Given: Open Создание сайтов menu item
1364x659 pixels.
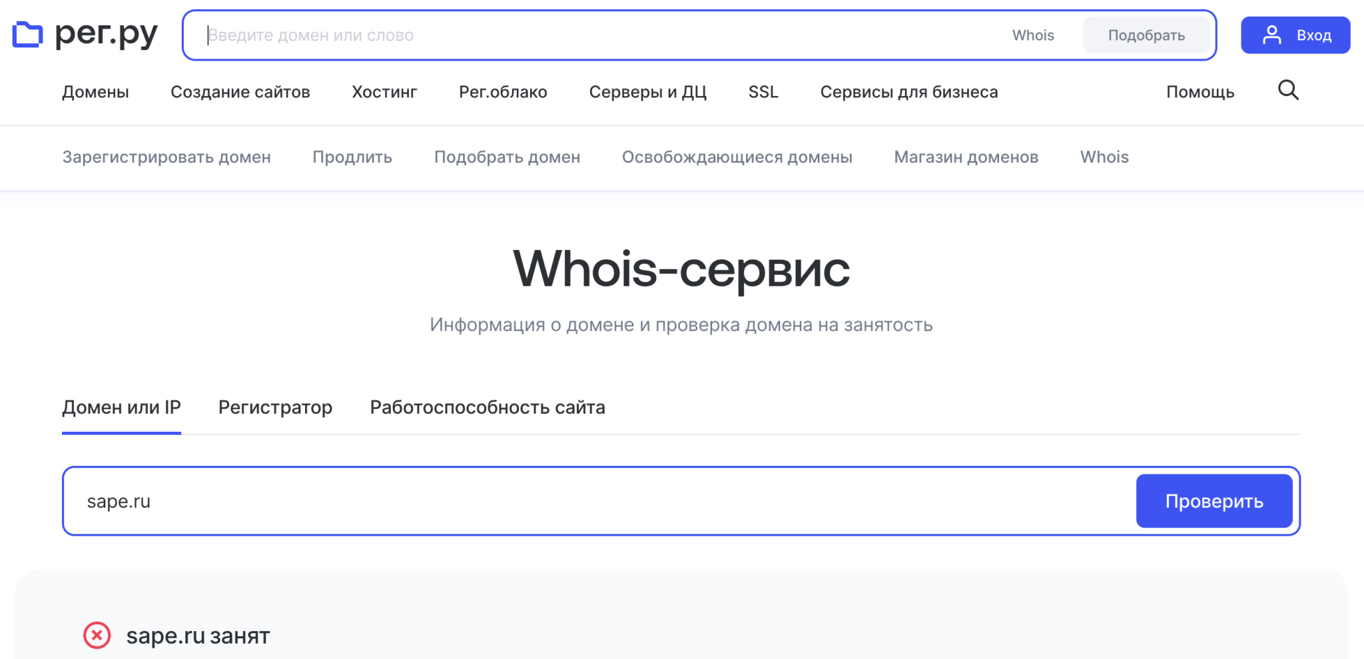Looking at the screenshot, I should pyautogui.click(x=240, y=92).
